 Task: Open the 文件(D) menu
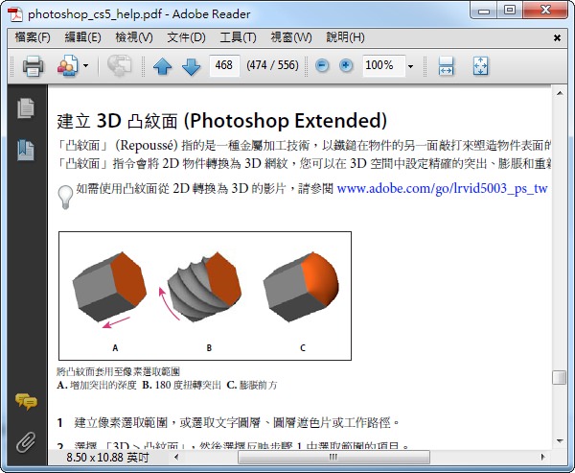point(186,37)
